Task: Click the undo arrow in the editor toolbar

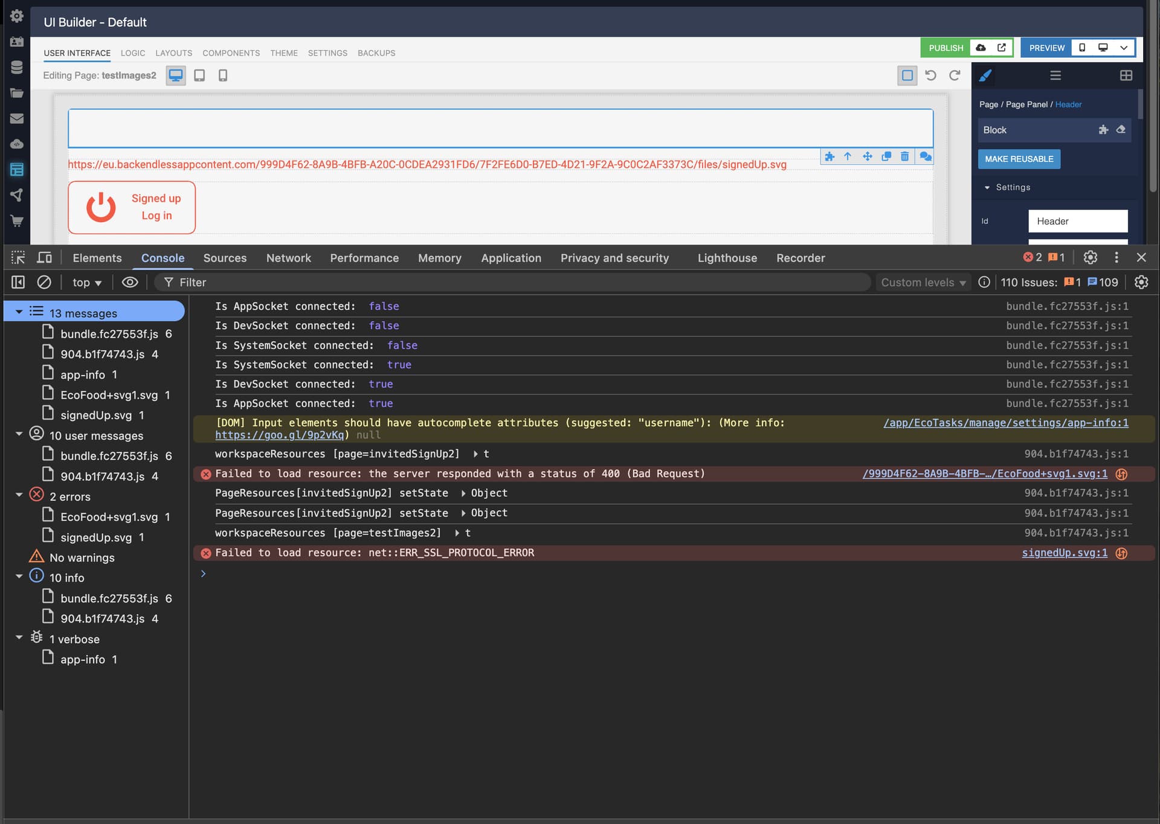Action: point(930,75)
